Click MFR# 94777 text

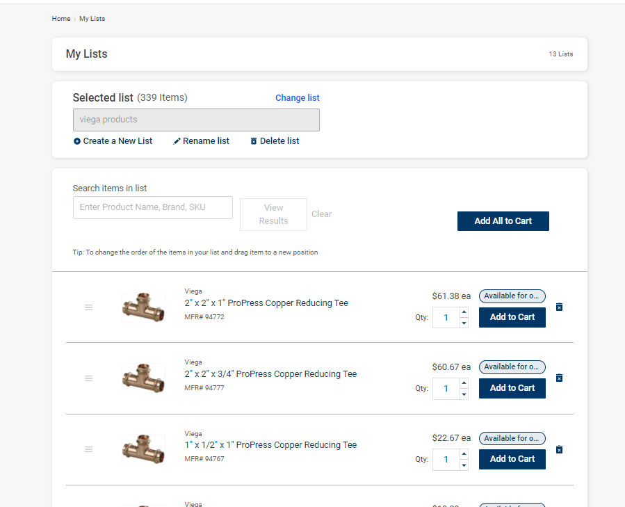click(204, 388)
